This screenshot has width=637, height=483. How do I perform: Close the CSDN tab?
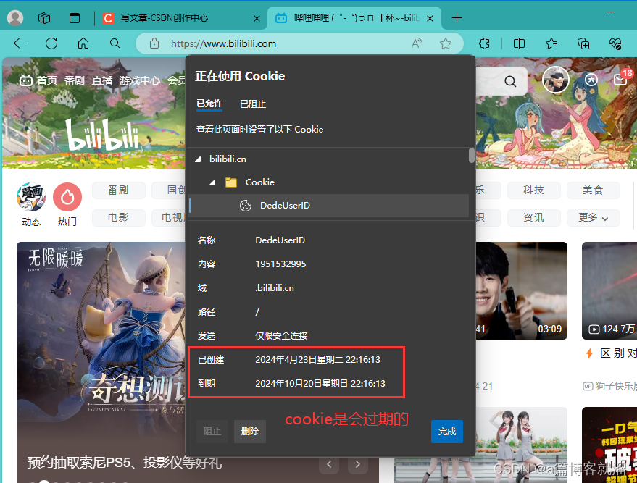tap(257, 18)
